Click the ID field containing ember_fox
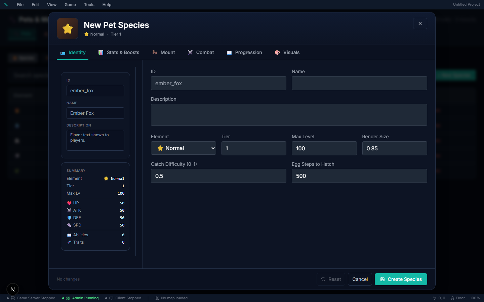Image resolution: width=484 pixels, height=302 pixels. tap(218, 83)
